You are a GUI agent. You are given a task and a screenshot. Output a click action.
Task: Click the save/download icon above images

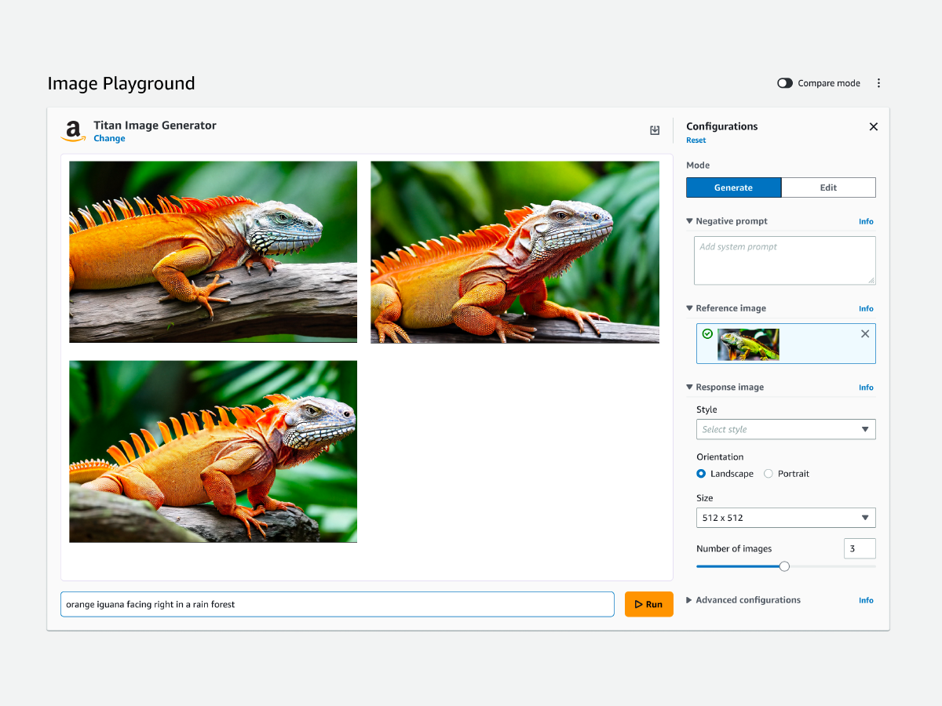(x=655, y=130)
